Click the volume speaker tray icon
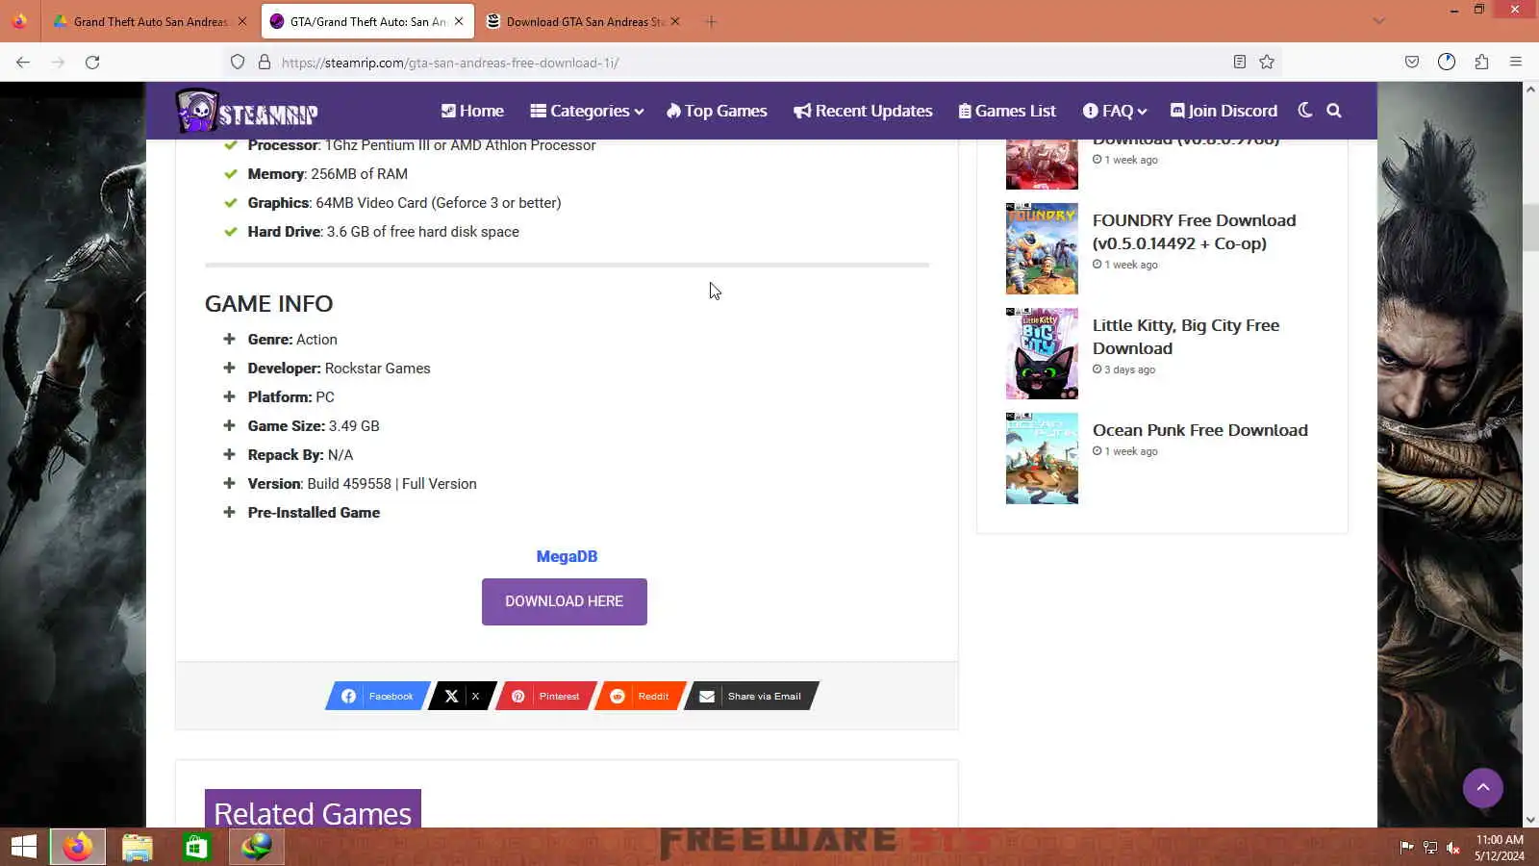Screen dimensions: 1539x866 pos(1453,848)
